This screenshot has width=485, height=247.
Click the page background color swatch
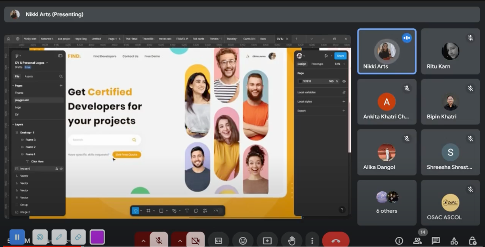point(300,82)
